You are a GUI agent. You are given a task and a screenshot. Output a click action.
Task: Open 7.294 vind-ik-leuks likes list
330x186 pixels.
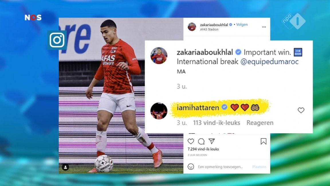(203, 149)
